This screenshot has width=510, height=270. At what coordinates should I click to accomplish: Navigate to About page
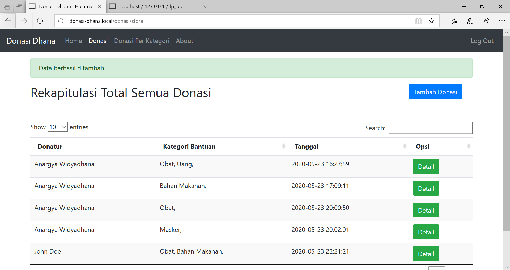click(185, 41)
